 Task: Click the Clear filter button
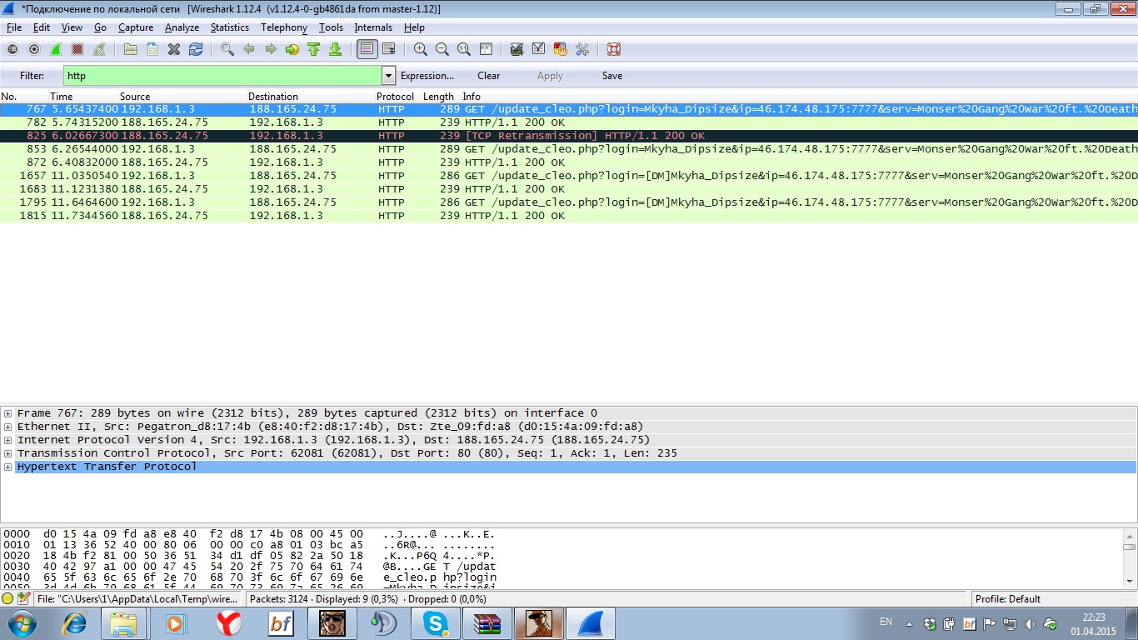point(488,76)
